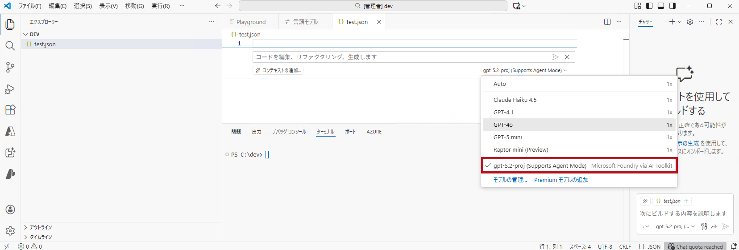
Task: Toggle primary side bar visibility
Action: coord(649,6)
